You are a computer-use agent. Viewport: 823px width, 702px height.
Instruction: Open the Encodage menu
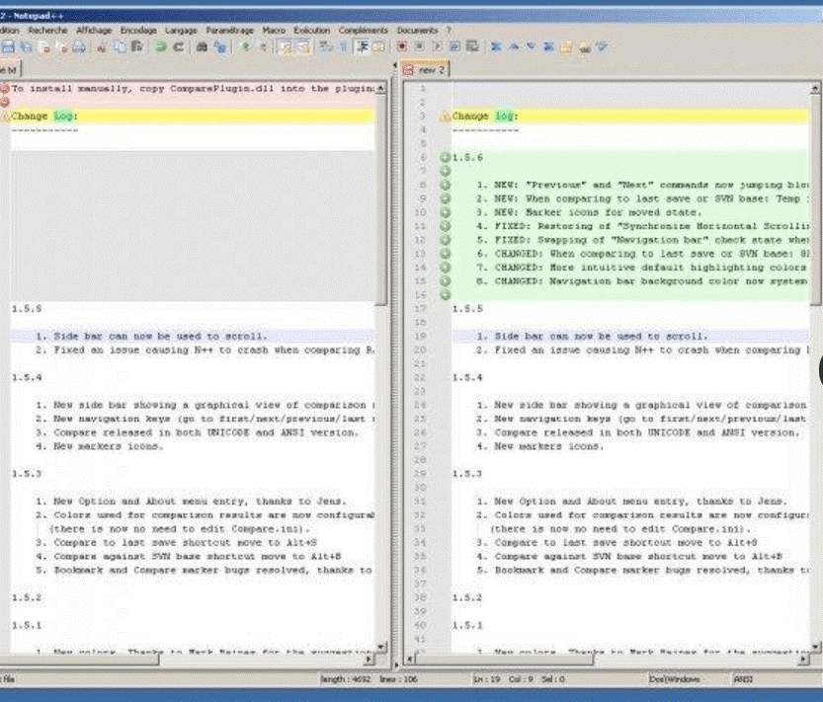click(x=138, y=31)
